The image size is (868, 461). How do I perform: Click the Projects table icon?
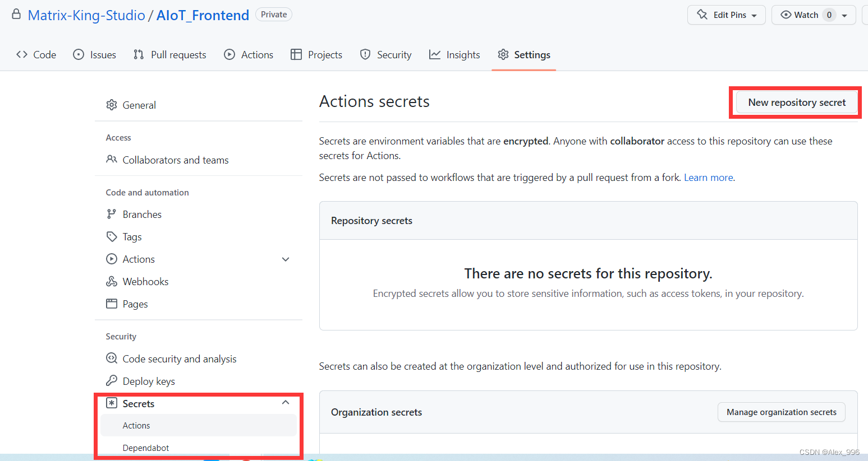[x=296, y=54]
